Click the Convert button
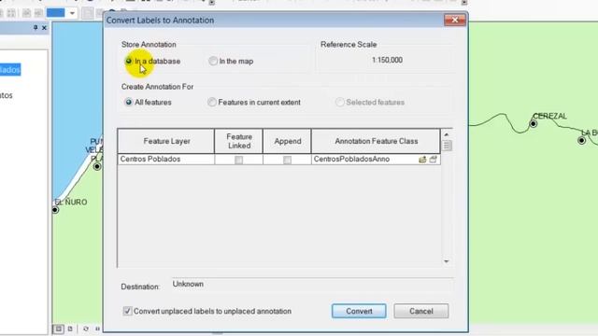 pyautogui.click(x=359, y=311)
